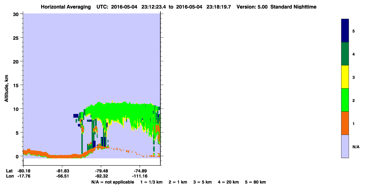Click the latitude value -80.18

click(x=24, y=171)
